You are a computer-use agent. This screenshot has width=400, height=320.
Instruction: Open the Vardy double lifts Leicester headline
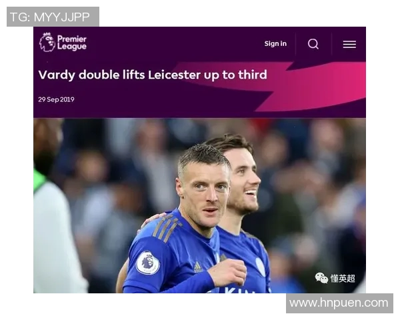tap(153, 75)
